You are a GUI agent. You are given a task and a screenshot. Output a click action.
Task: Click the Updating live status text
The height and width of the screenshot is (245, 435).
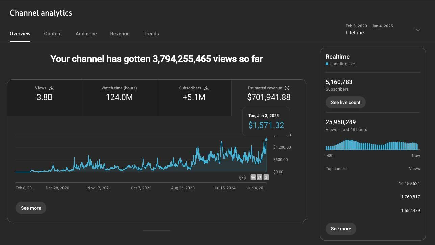point(342,64)
